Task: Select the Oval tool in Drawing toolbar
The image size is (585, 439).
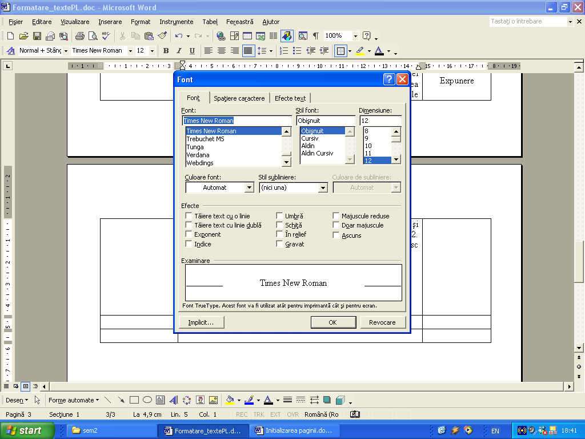Action: pyautogui.click(x=147, y=400)
